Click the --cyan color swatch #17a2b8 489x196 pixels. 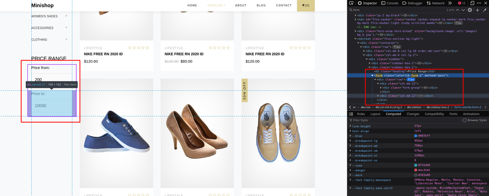coord(416,165)
